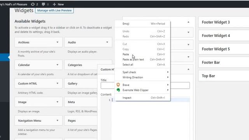Click 'Displays an audio player.' description
Viewport: 249px width, 140px height.
pyautogui.click(x=82, y=52)
